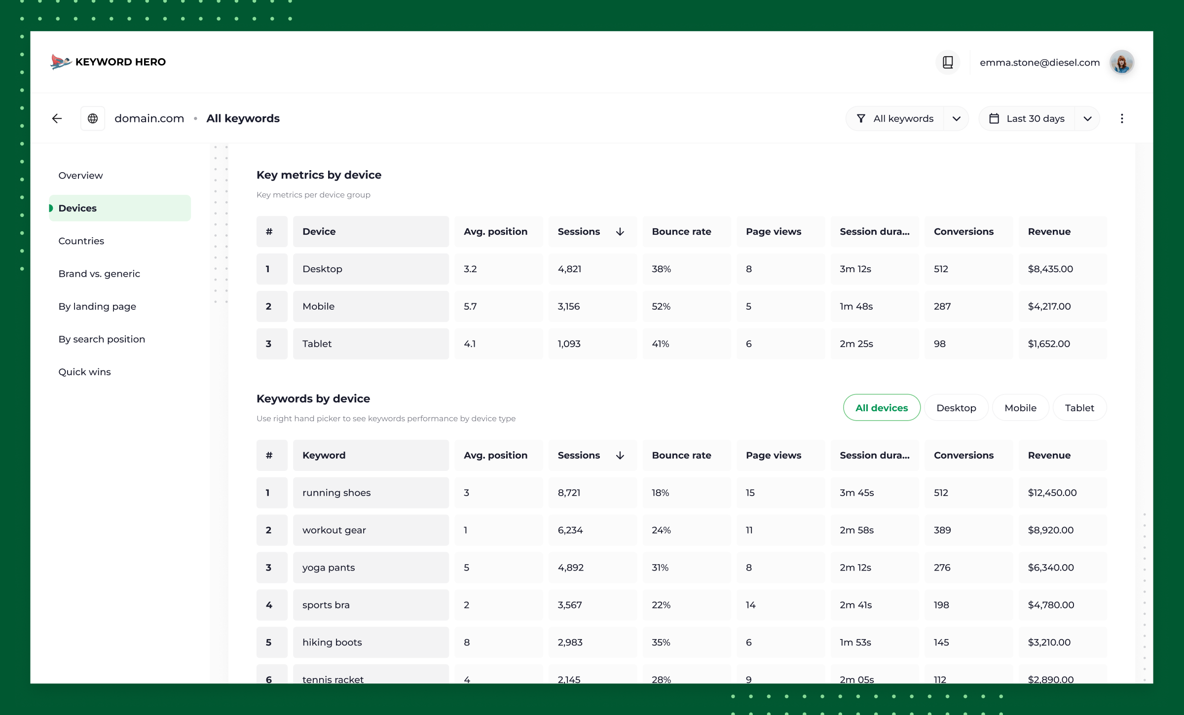Click the workout gear keyword

coord(371,531)
